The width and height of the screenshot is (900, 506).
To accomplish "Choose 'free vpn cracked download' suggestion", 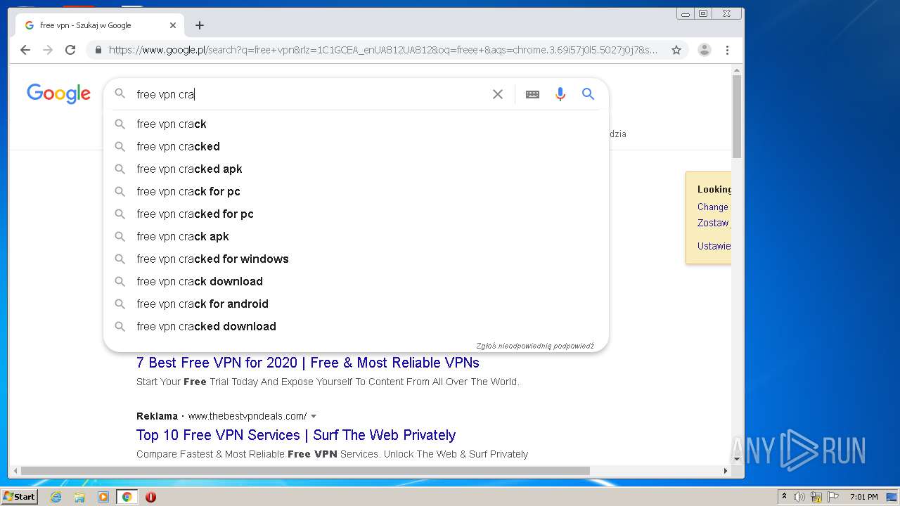I will [356, 326].
